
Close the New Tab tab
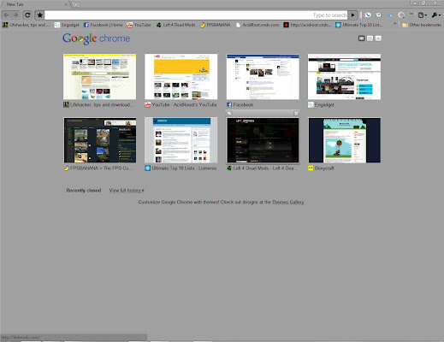[66, 4]
